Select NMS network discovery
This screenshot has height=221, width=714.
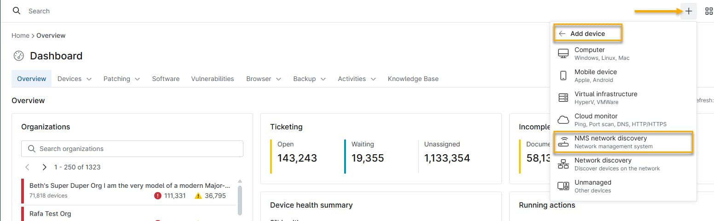[610, 142]
